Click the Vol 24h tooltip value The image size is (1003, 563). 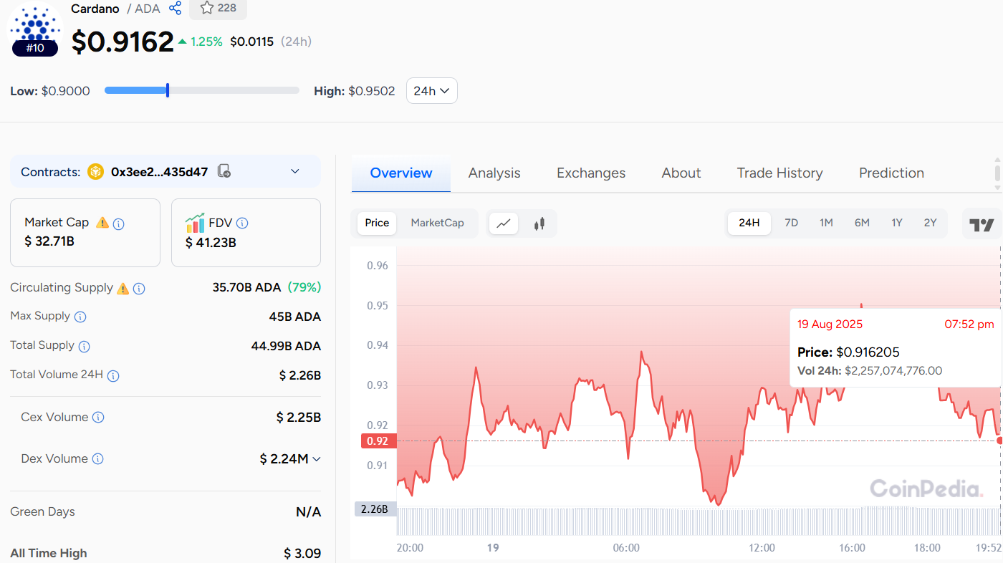[x=893, y=371]
